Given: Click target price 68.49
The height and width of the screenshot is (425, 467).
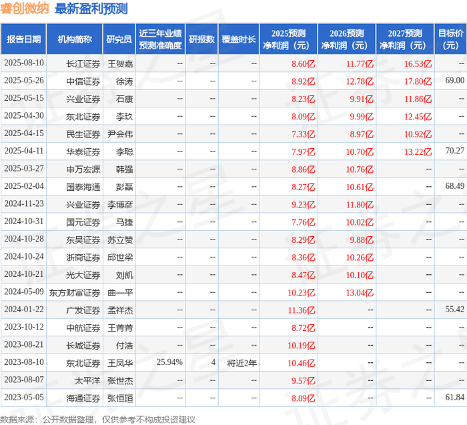Looking at the screenshot, I should pyautogui.click(x=455, y=186).
